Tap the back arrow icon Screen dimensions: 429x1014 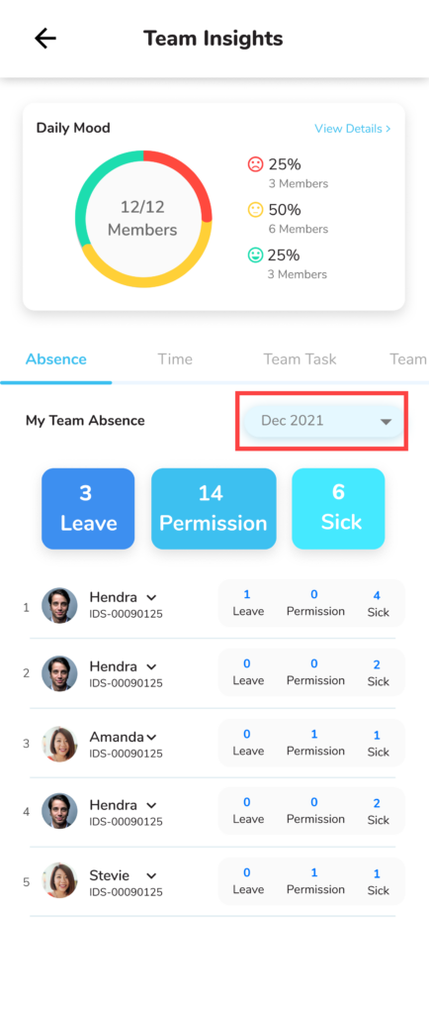click(45, 39)
